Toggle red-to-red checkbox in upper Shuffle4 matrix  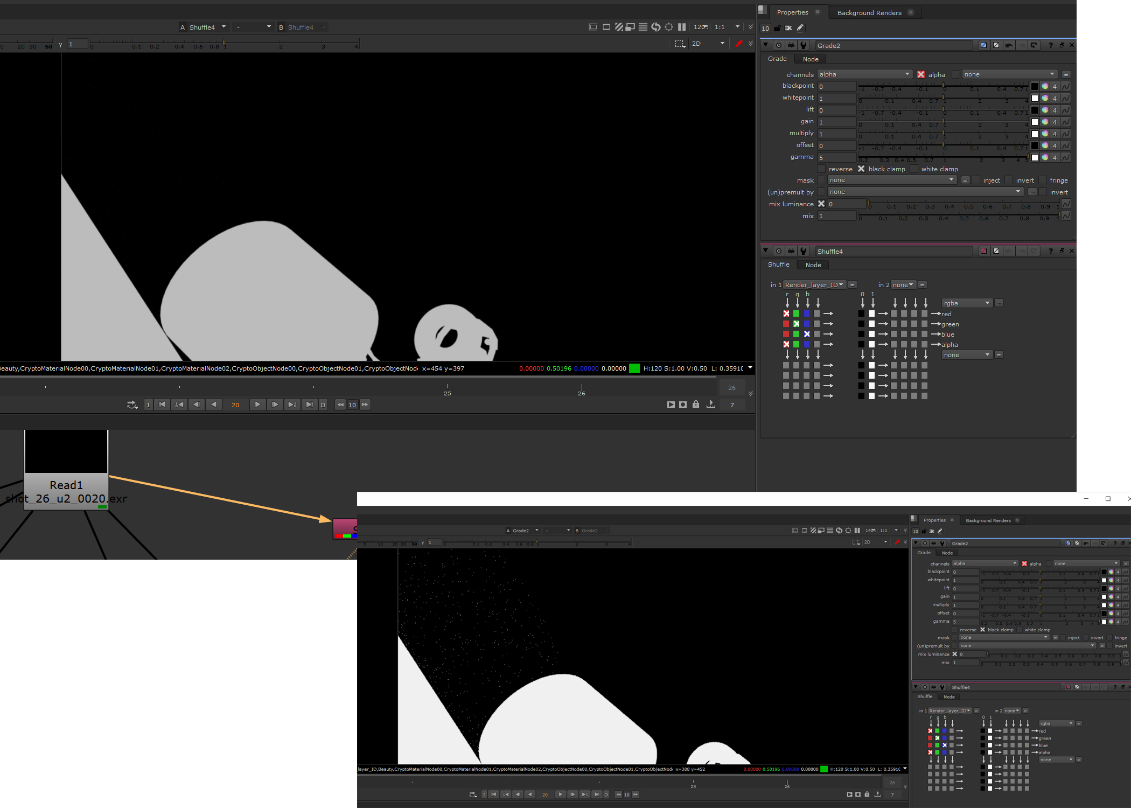tap(786, 314)
